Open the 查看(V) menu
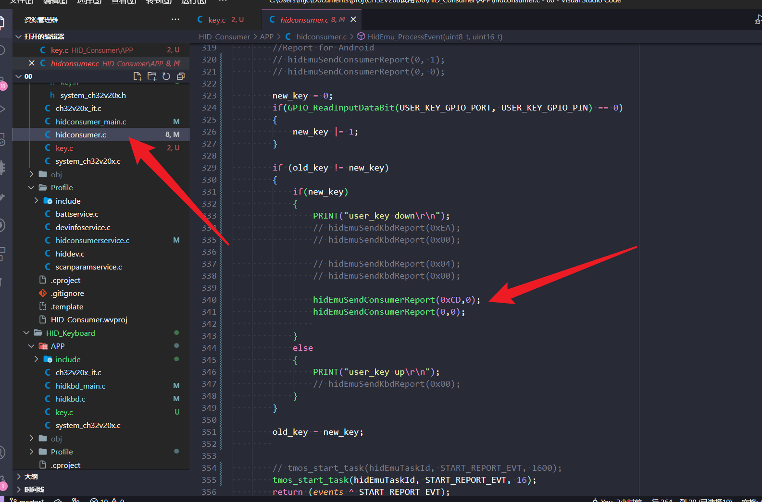Viewport: 762px width, 502px height. tap(124, 2)
